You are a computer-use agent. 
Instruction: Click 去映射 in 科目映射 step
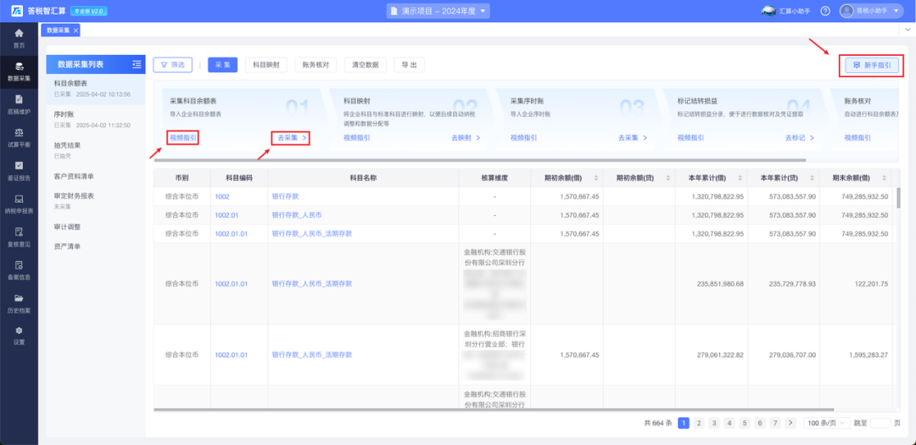[466, 138]
